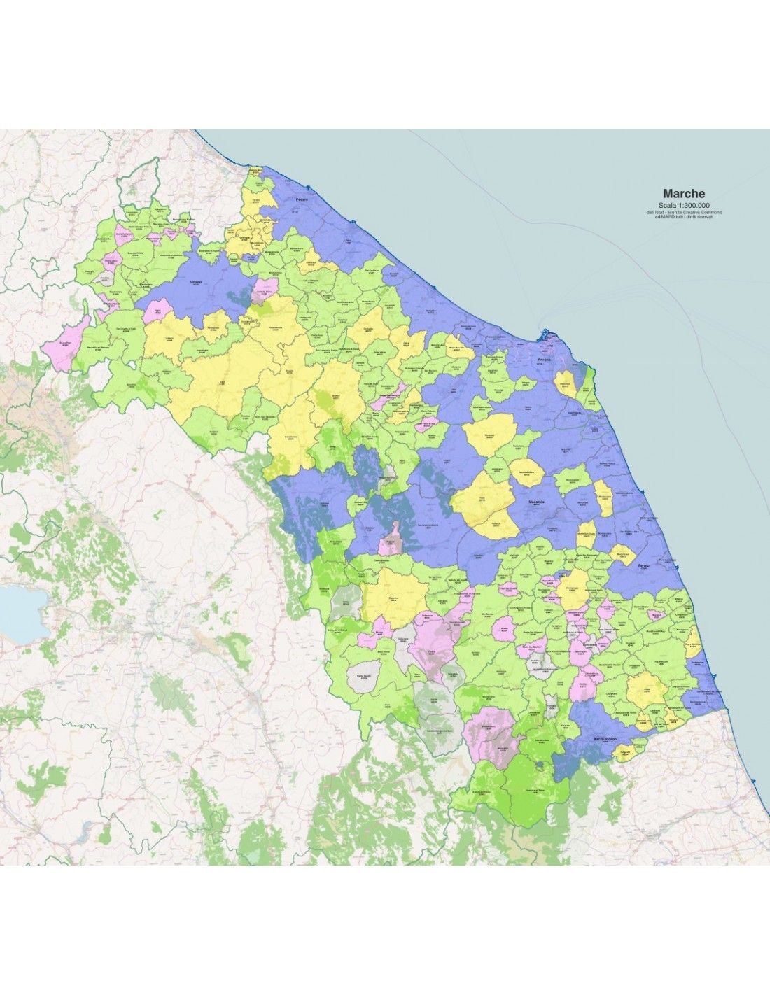Select the Urbino municipality label
This screenshot has width=770, height=995.
196,282
